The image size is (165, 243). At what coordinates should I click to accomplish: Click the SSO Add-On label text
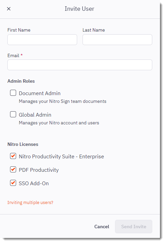tap(34, 183)
